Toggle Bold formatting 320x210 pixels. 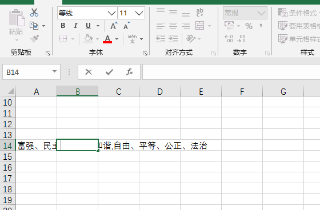click(63, 26)
